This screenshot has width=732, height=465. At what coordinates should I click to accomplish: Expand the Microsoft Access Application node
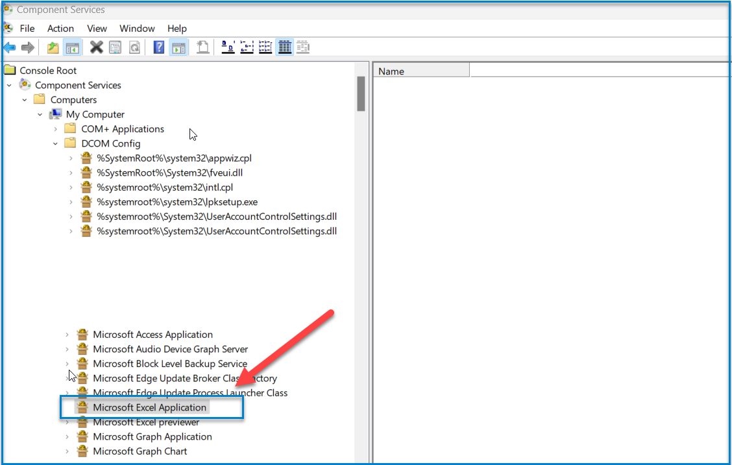pos(67,335)
